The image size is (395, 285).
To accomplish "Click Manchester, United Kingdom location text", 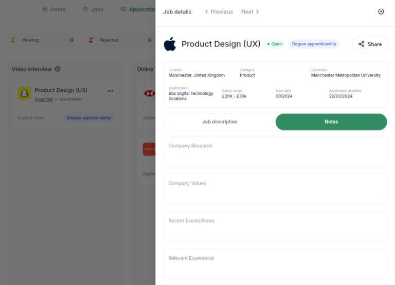I will tap(196, 75).
